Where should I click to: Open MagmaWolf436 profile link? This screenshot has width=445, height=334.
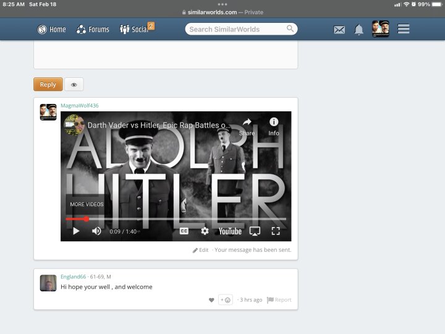[x=80, y=105]
